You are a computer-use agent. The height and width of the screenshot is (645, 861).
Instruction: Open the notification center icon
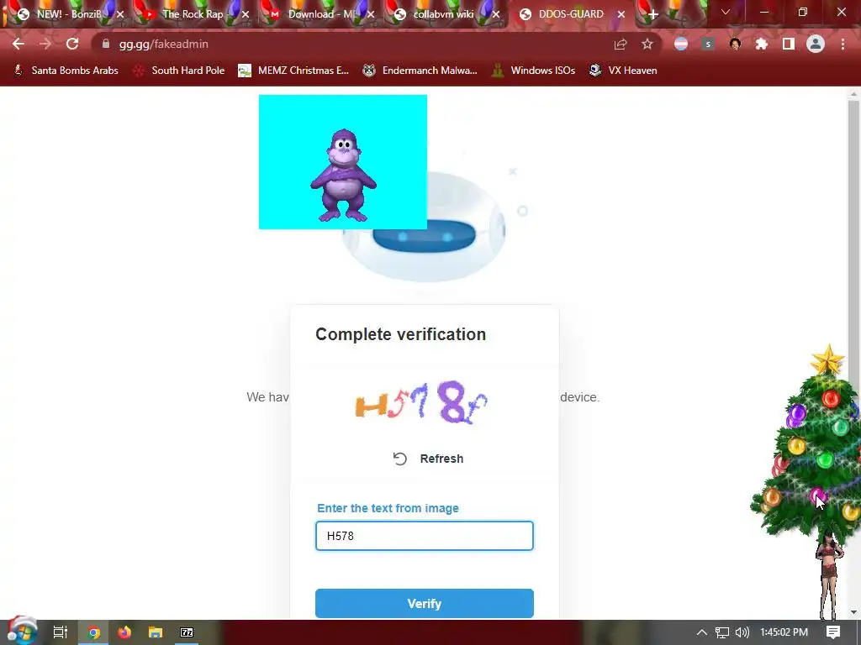click(x=833, y=632)
